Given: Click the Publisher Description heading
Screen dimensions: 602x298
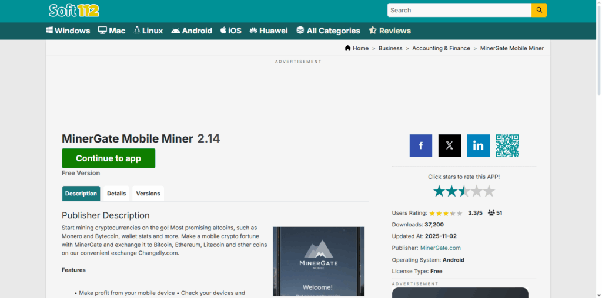Looking at the screenshot, I should pyautogui.click(x=106, y=215).
